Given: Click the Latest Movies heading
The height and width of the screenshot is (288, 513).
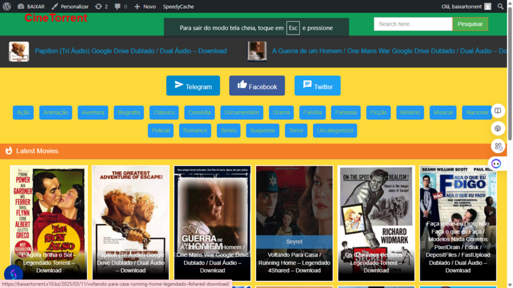Looking at the screenshot, I should [x=37, y=151].
